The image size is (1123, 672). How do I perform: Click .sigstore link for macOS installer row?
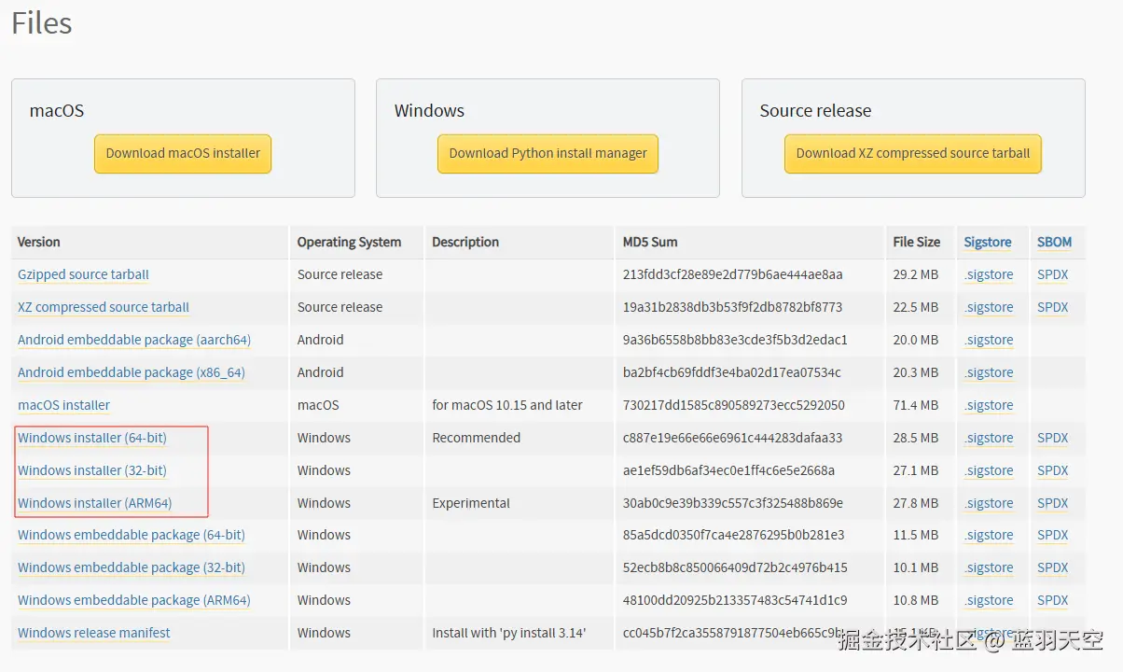pos(989,405)
